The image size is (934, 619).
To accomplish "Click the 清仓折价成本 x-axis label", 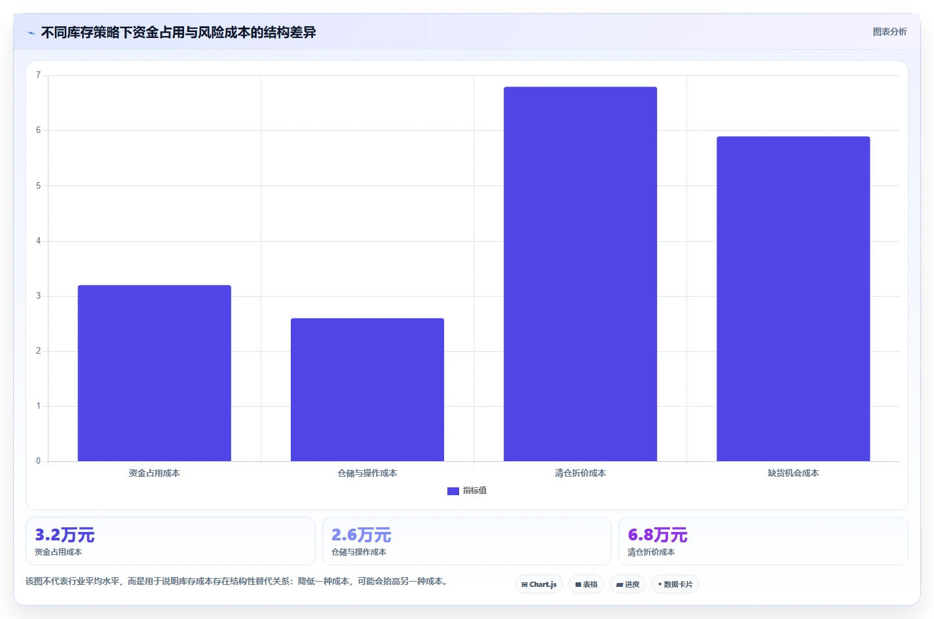I will click(580, 473).
